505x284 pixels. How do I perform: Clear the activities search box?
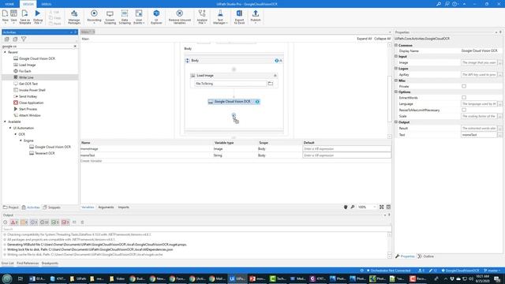[x=75, y=47]
